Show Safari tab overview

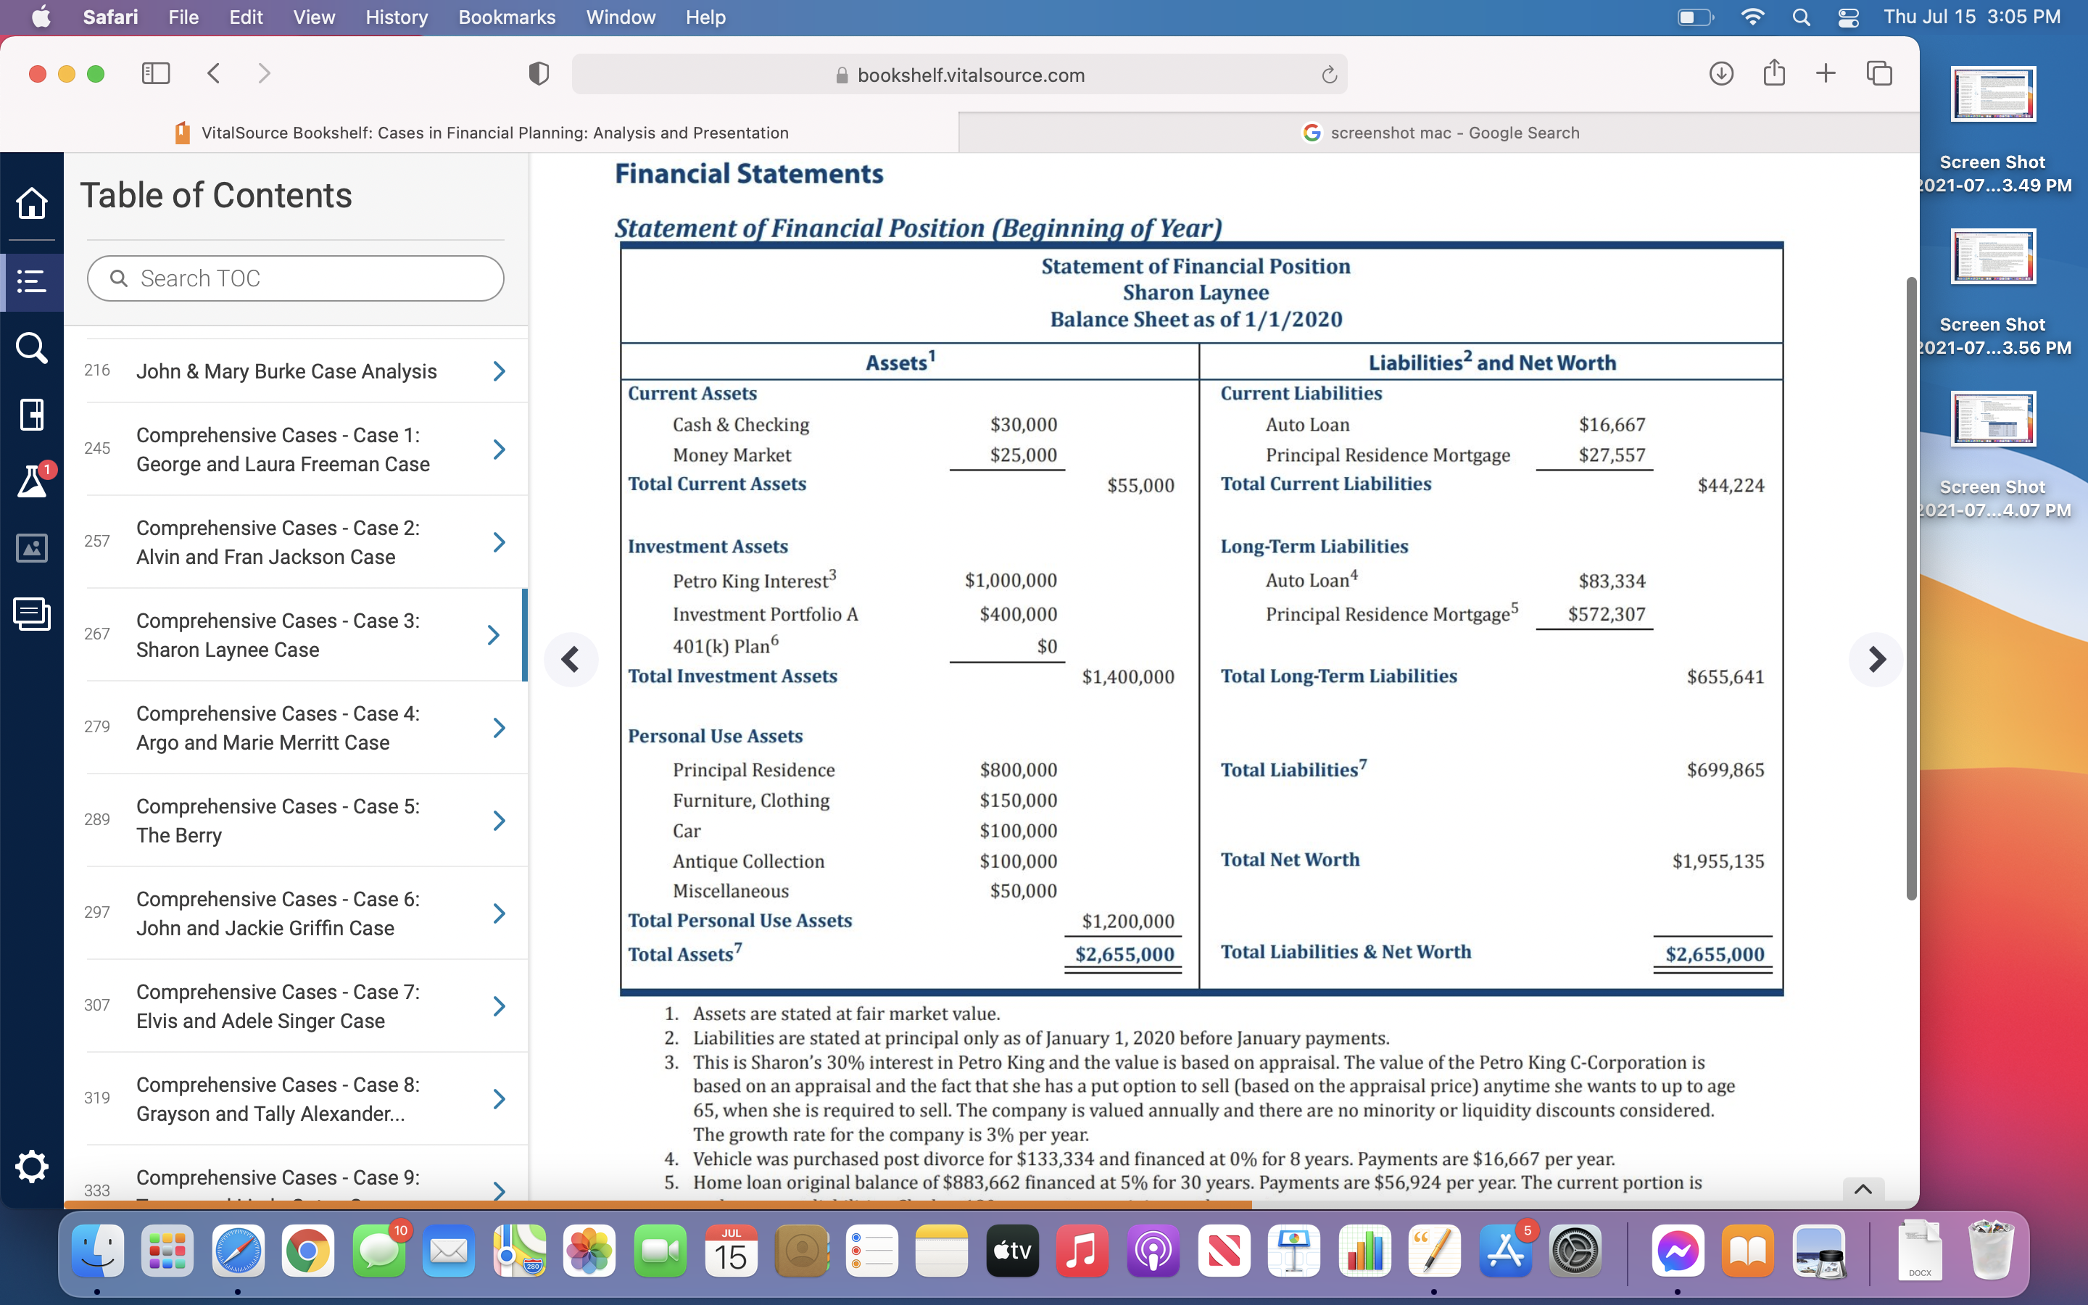point(1879,73)
